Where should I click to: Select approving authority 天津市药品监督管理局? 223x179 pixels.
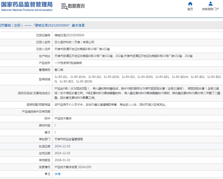click(x=69, y=139)
